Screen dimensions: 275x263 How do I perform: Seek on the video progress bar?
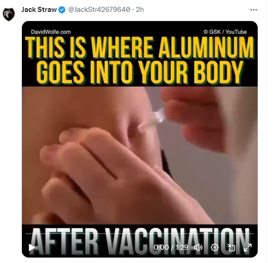[x=140, y=234]
